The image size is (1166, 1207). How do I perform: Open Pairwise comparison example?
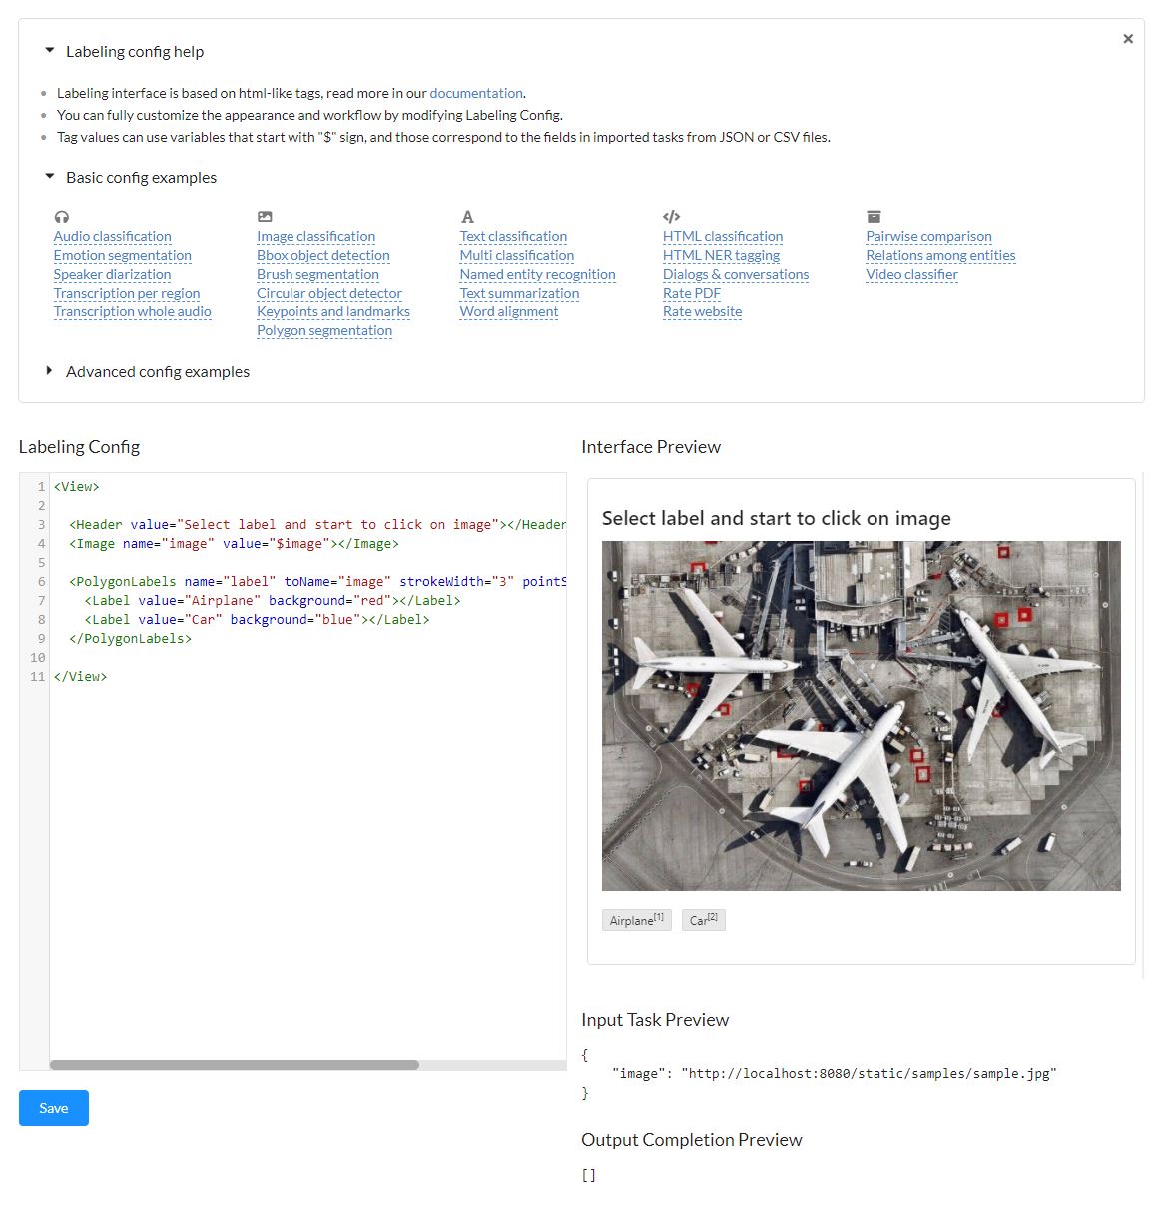click(928, 237)
